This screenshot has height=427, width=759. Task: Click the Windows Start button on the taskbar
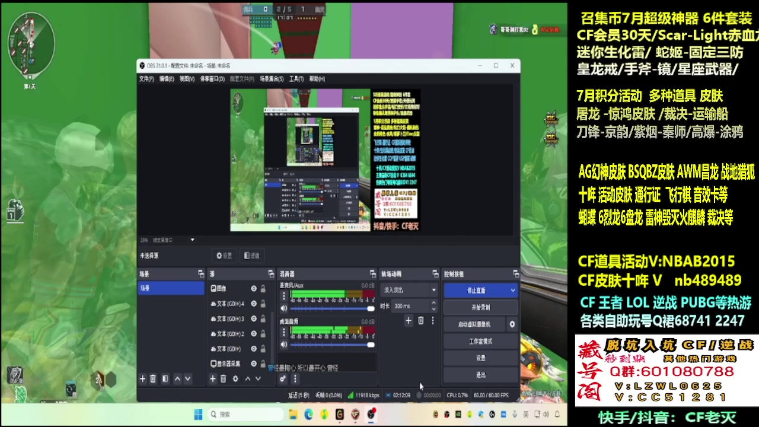pyautogui.click(x=198, y=414)
